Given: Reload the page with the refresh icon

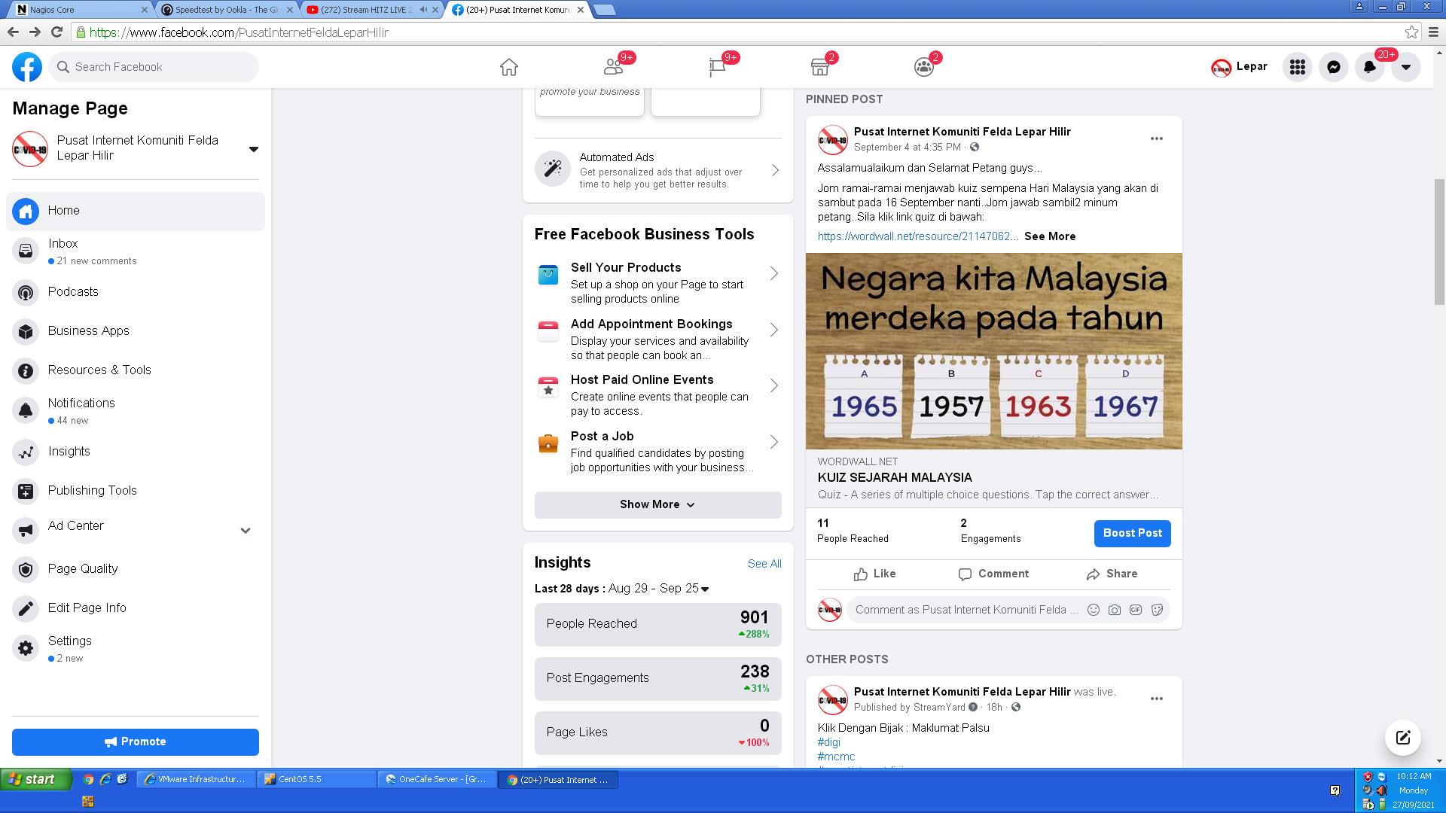Looking at the screenshot, I should click(x=56, y=32).
